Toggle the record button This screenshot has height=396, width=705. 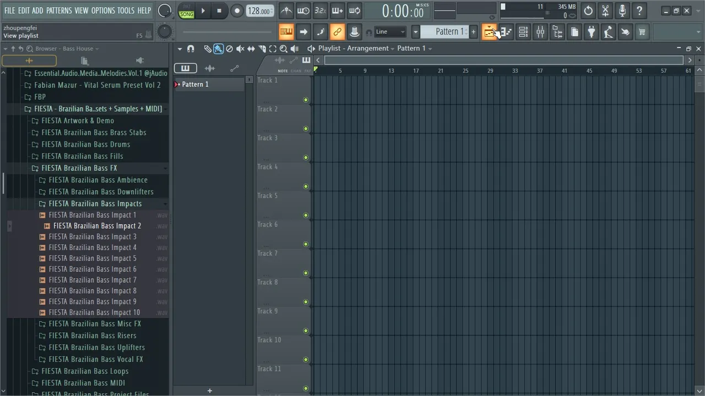(x=237, y=10)
